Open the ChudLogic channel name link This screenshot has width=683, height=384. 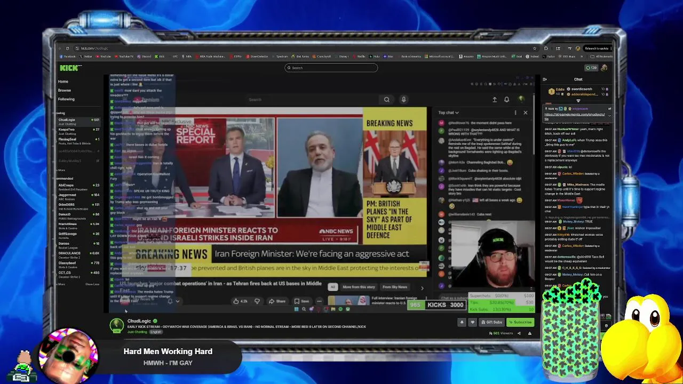[139, 321]
